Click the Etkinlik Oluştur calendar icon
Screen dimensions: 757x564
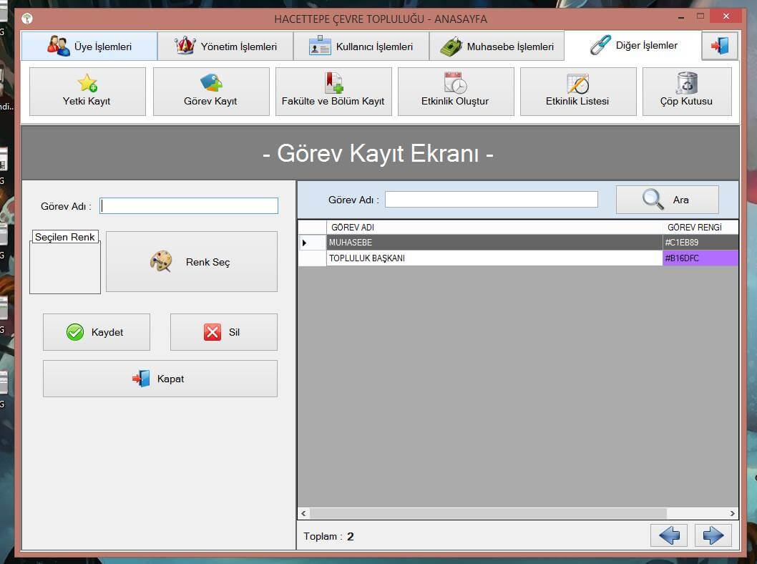(455, 84)
